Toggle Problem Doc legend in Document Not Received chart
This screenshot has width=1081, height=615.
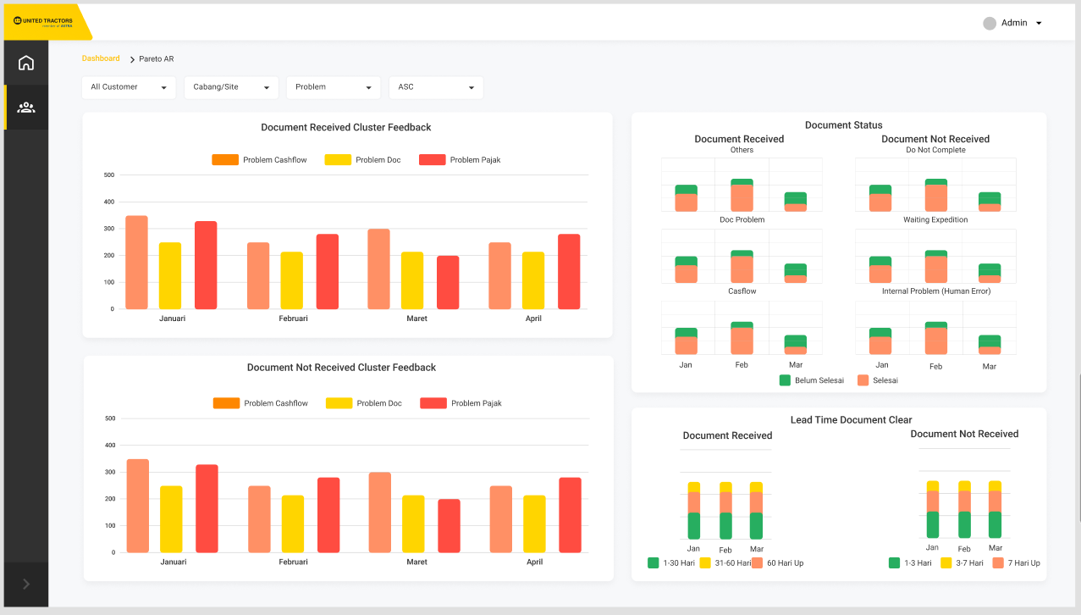(364, 403)
